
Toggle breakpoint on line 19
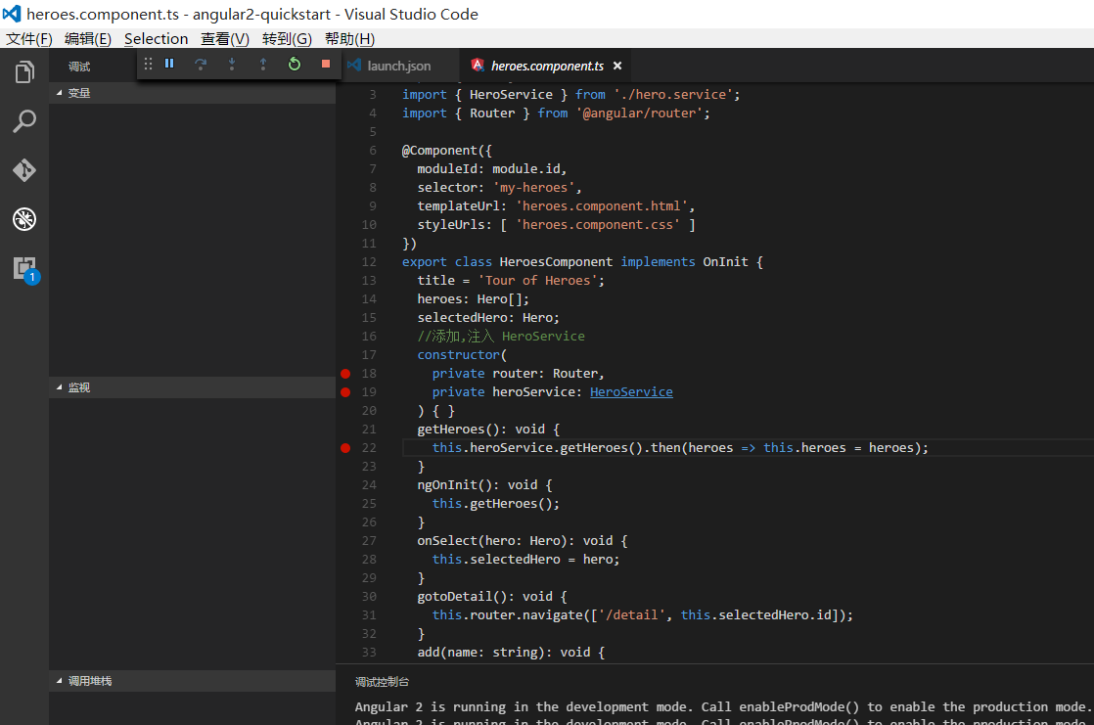(345, 392)
